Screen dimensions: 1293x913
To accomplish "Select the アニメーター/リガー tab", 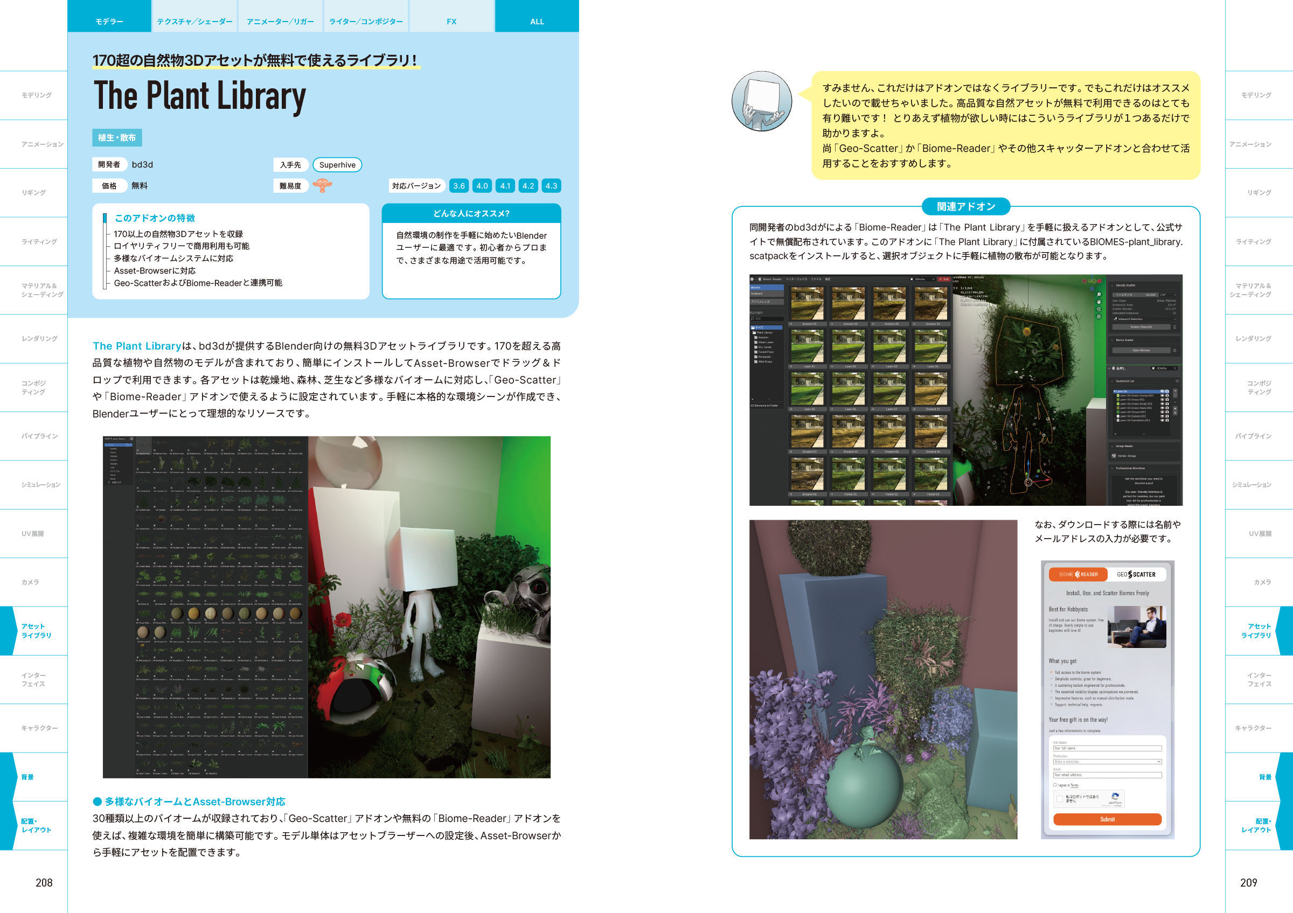I will point(281,16).
